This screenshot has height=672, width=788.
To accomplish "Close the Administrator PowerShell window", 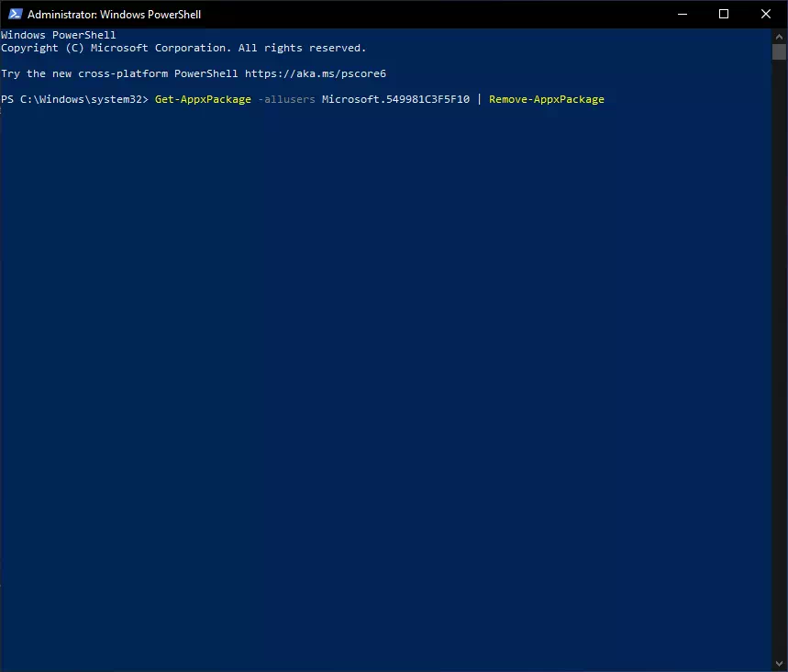I will pyautogui.click(x=766, y=14).
